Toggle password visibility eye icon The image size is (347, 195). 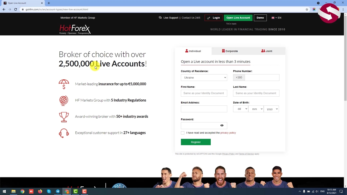point(222,125)
